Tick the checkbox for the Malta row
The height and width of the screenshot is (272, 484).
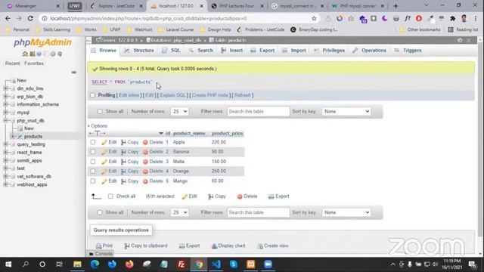pos(93,162)
